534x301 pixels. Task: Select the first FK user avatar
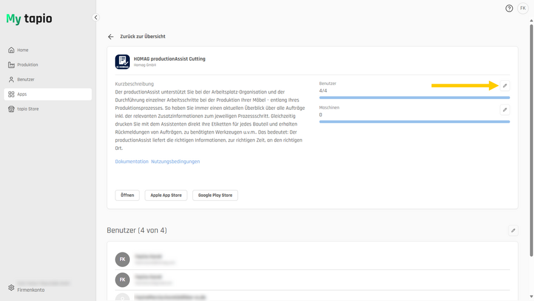pyautogui.click(x=122, y=260)
